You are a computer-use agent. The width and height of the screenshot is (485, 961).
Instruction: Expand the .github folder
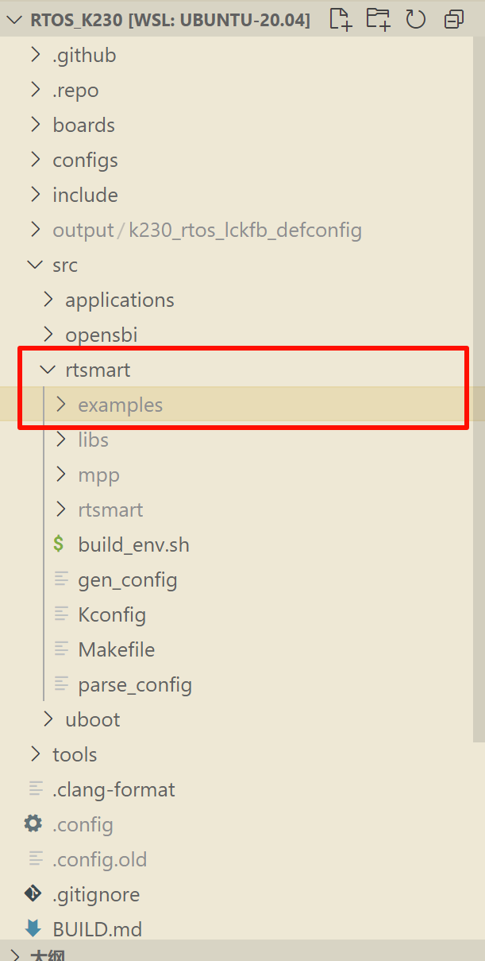click(84, 55)
